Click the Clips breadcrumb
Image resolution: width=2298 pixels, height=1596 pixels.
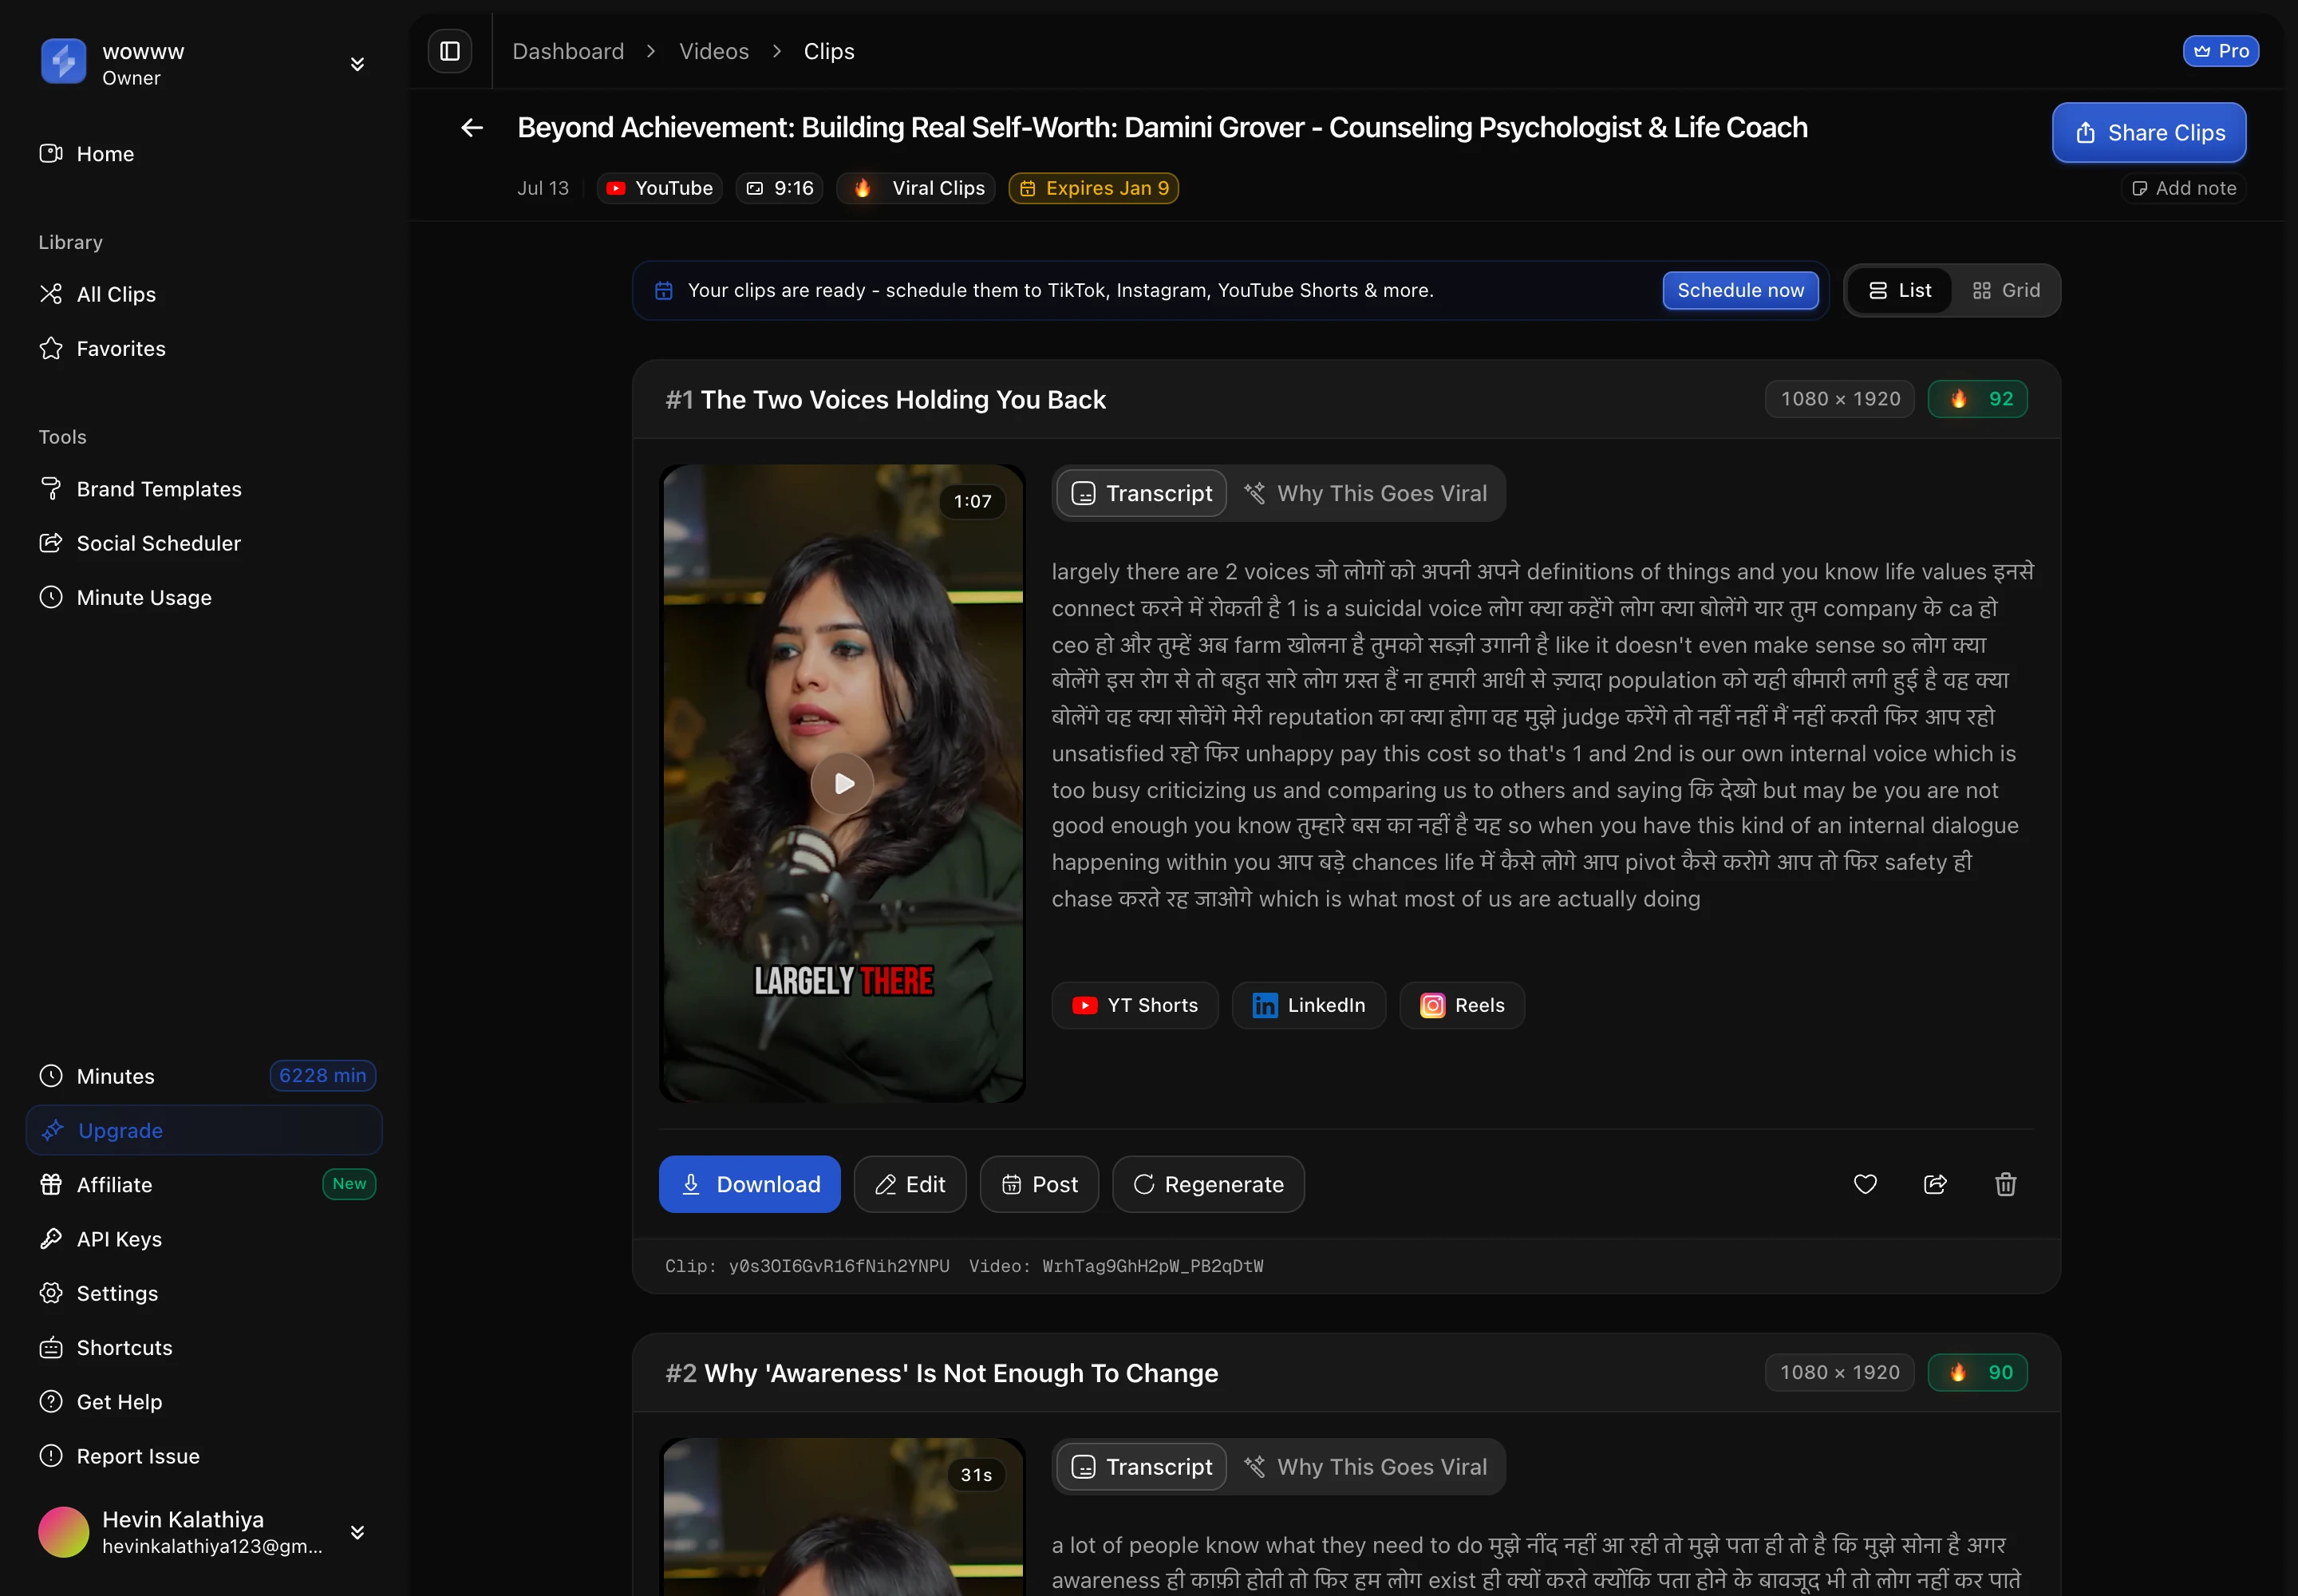click(x=829, y=51)
